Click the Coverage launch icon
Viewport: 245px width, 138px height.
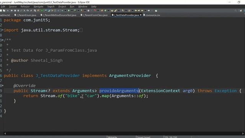click(x=75, y=10)
